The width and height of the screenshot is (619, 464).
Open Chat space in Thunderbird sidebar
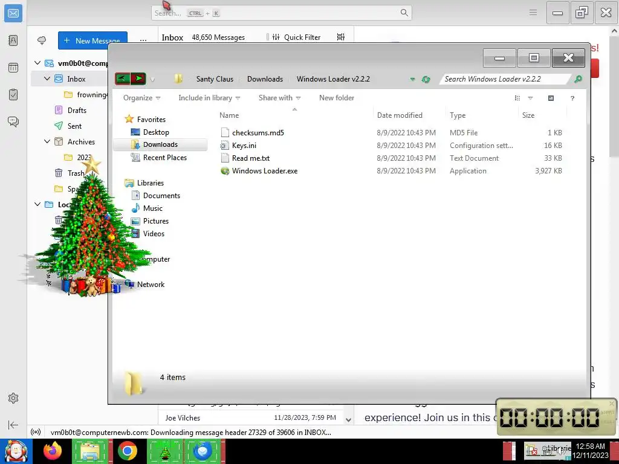13,121
